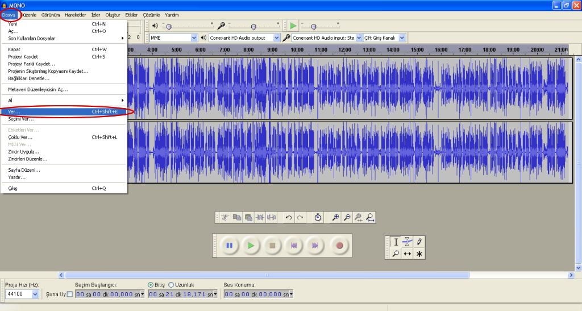
Task: Choose Seçimi Ver... menu entry
Action: [x=64, y=119]
